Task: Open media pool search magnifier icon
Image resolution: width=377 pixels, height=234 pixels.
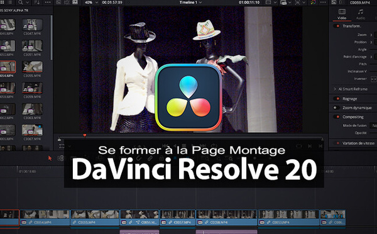Action: point(21,3)
